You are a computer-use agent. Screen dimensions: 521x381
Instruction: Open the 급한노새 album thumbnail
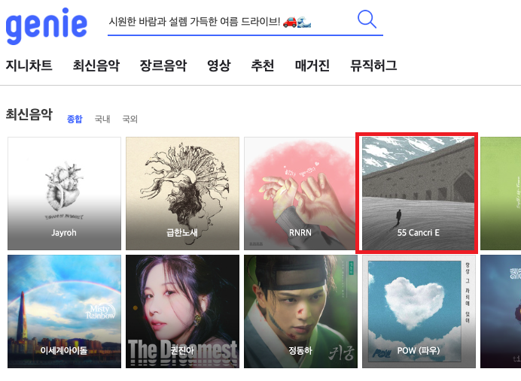coord(182,193)
